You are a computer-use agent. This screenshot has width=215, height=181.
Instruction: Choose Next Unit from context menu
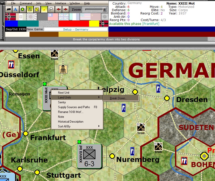(x=77, y=93)
